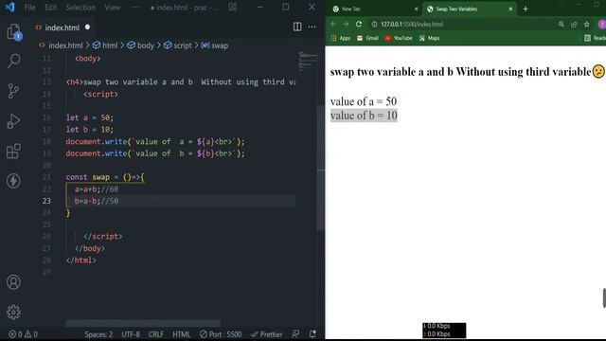
Task: Click the Prettier status bar item
Action: (x=266, y=334)
